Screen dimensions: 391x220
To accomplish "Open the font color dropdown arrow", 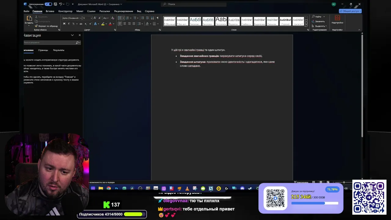I will (x=114, y=24).
